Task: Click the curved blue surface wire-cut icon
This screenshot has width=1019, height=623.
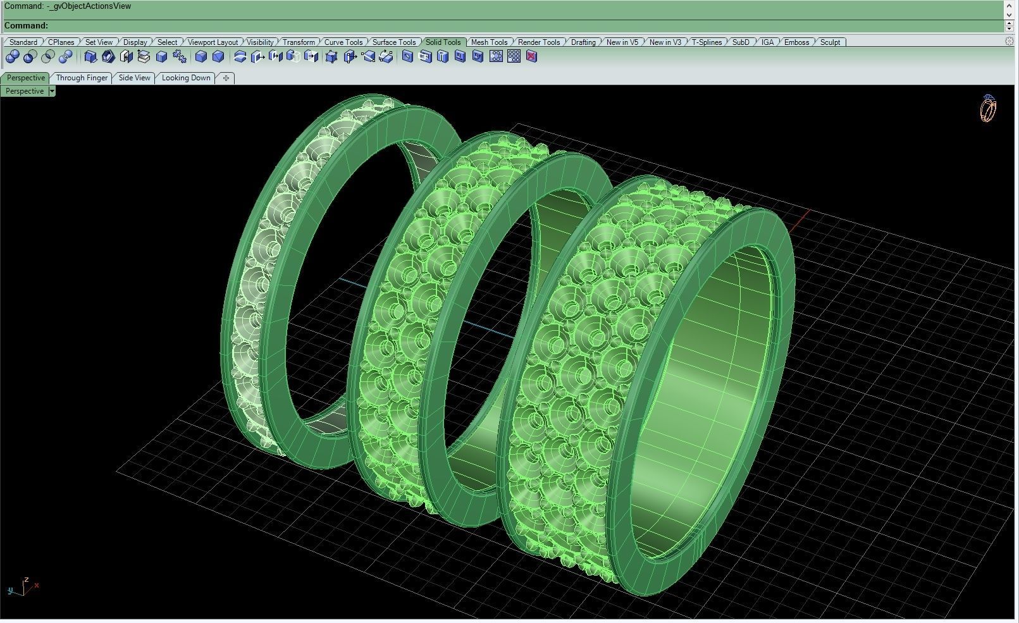Action: 240,57
